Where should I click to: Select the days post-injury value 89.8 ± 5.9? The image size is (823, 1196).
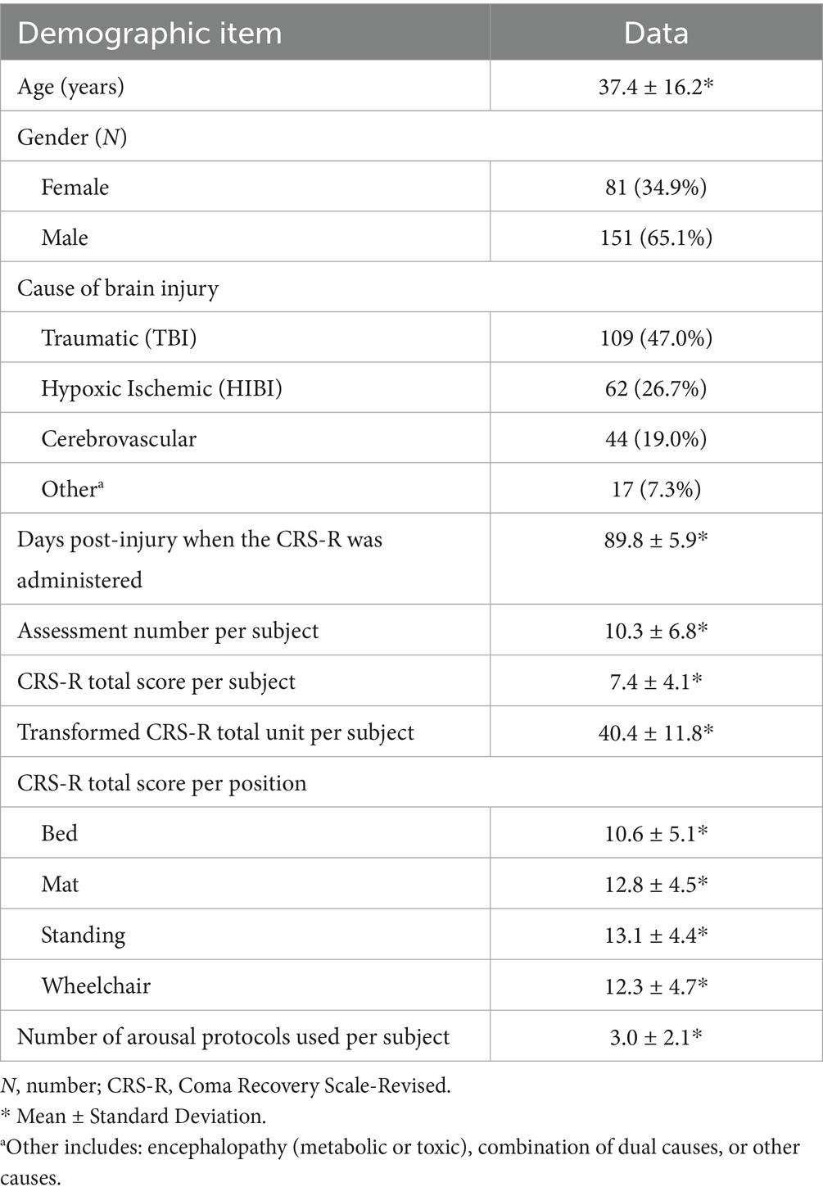(656, 540)
